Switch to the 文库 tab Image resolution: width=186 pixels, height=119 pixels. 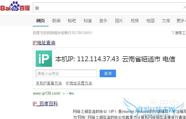pos(166,21)
